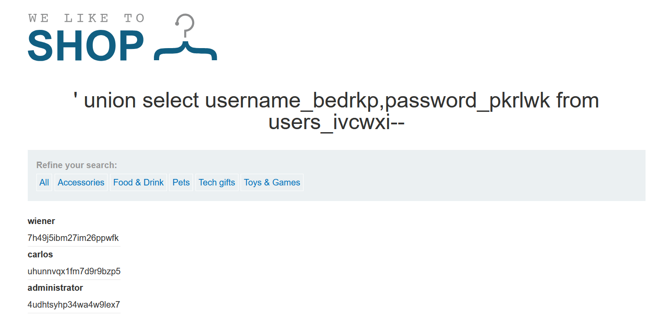Filter products by Accessories
Viewport: 649px width, 328px height.
pyautogui.click(x=81, y=182)
